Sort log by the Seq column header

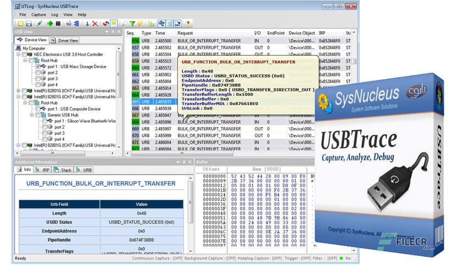click(131, 33)
